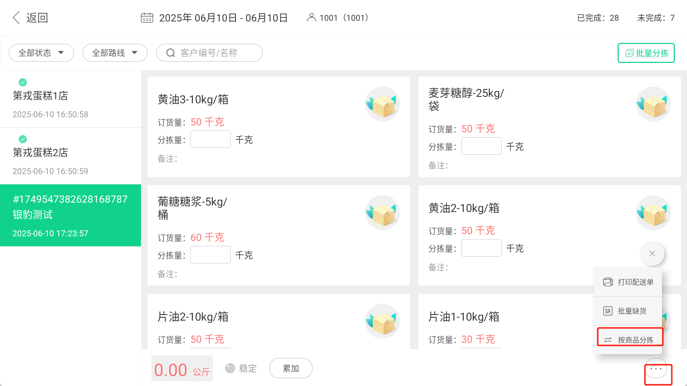The height and width of the screenshot is (386, 687).
Task: Expand the 全部状态 dropdown
Action: click(x=41, y=53)
